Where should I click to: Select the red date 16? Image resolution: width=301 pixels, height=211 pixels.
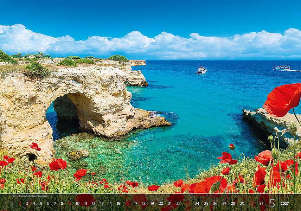127,204
